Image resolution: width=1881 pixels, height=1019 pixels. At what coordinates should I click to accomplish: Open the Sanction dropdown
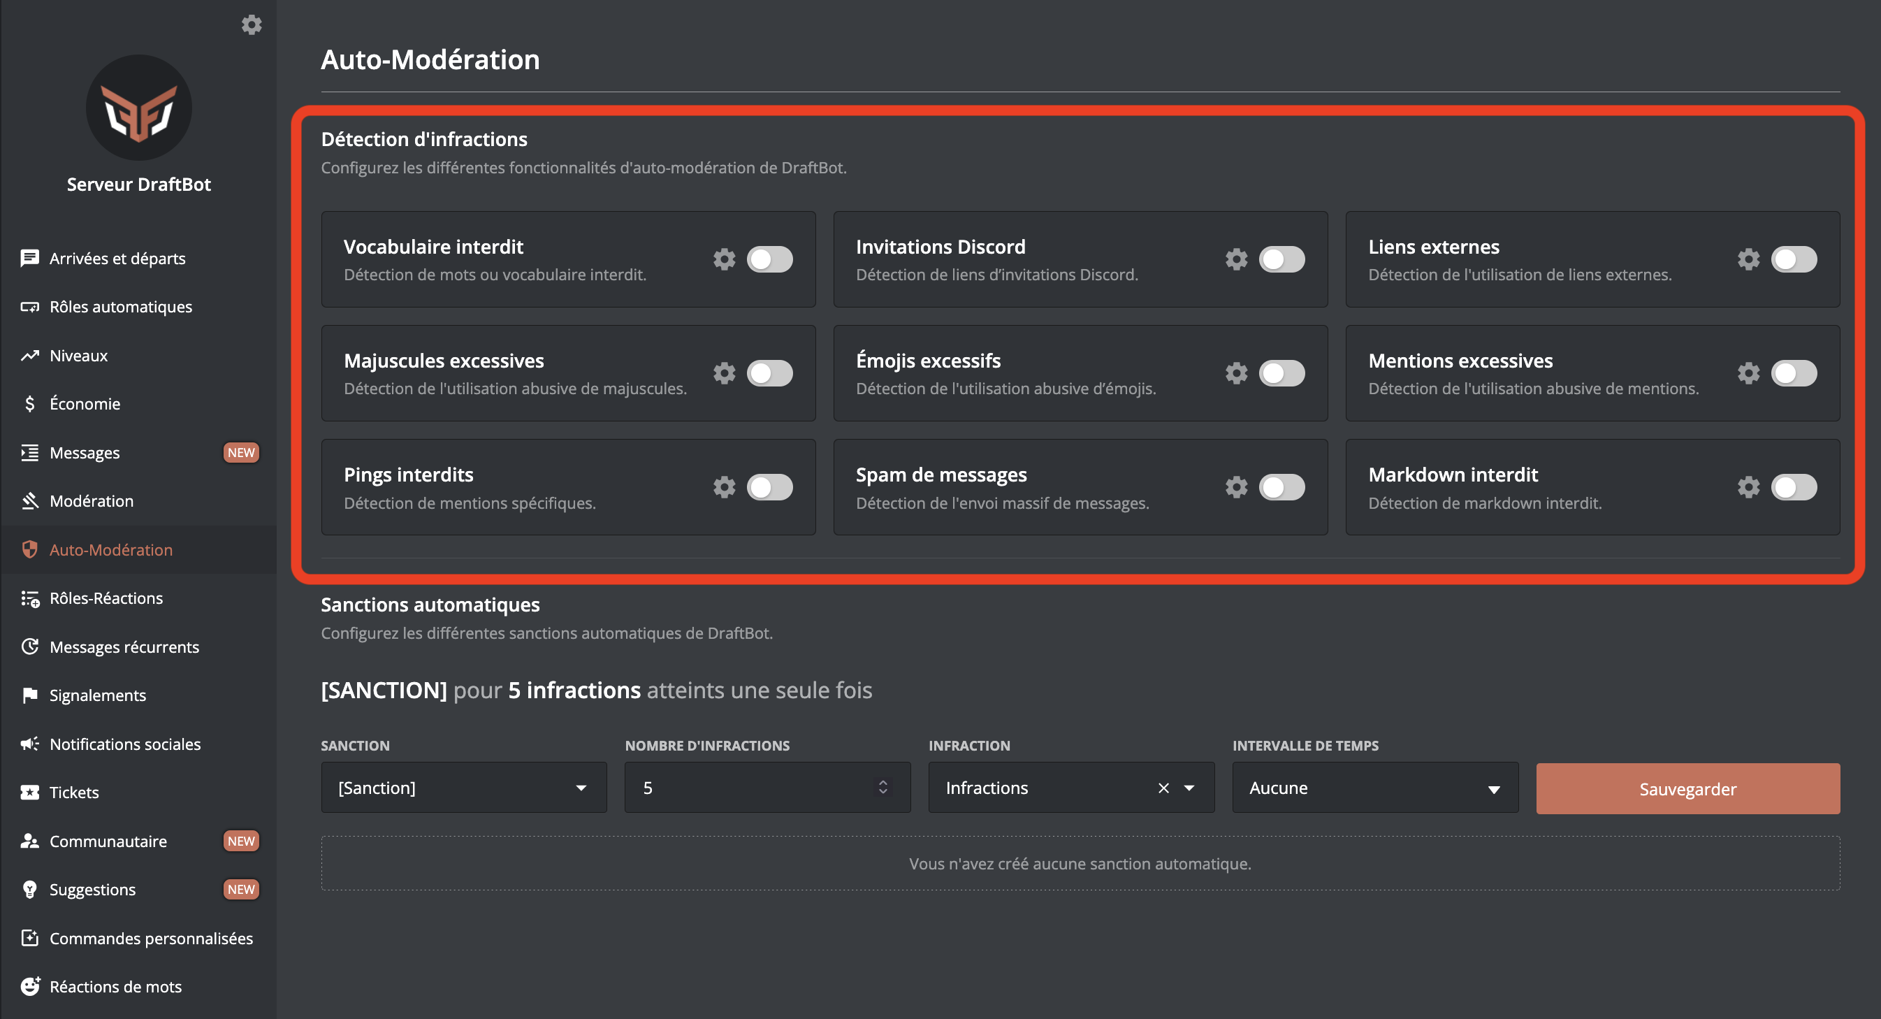pyautogui.click(x=463, y=788)
